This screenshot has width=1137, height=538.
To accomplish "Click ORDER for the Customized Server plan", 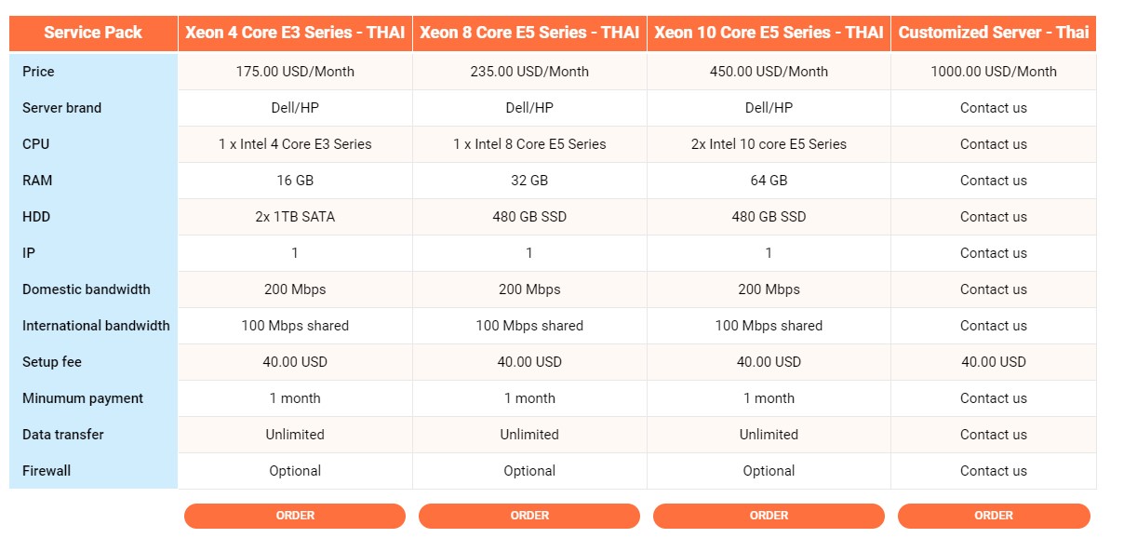I will point(994,515).
